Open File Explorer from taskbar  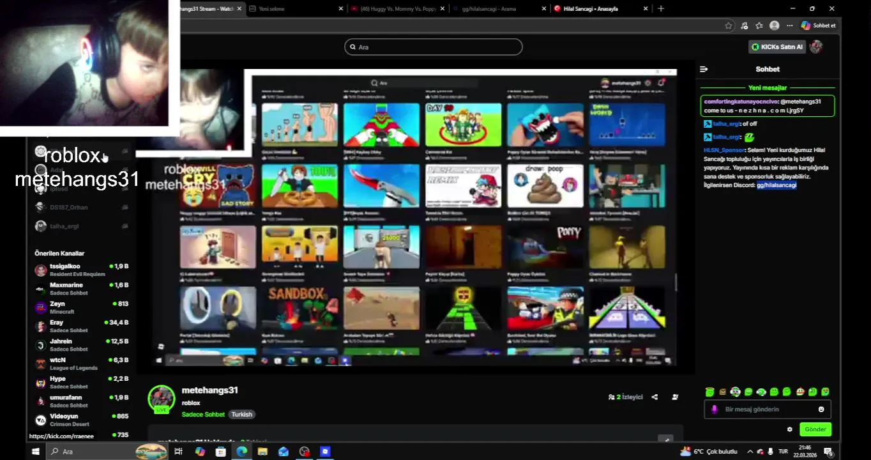[x=262, y=452]
